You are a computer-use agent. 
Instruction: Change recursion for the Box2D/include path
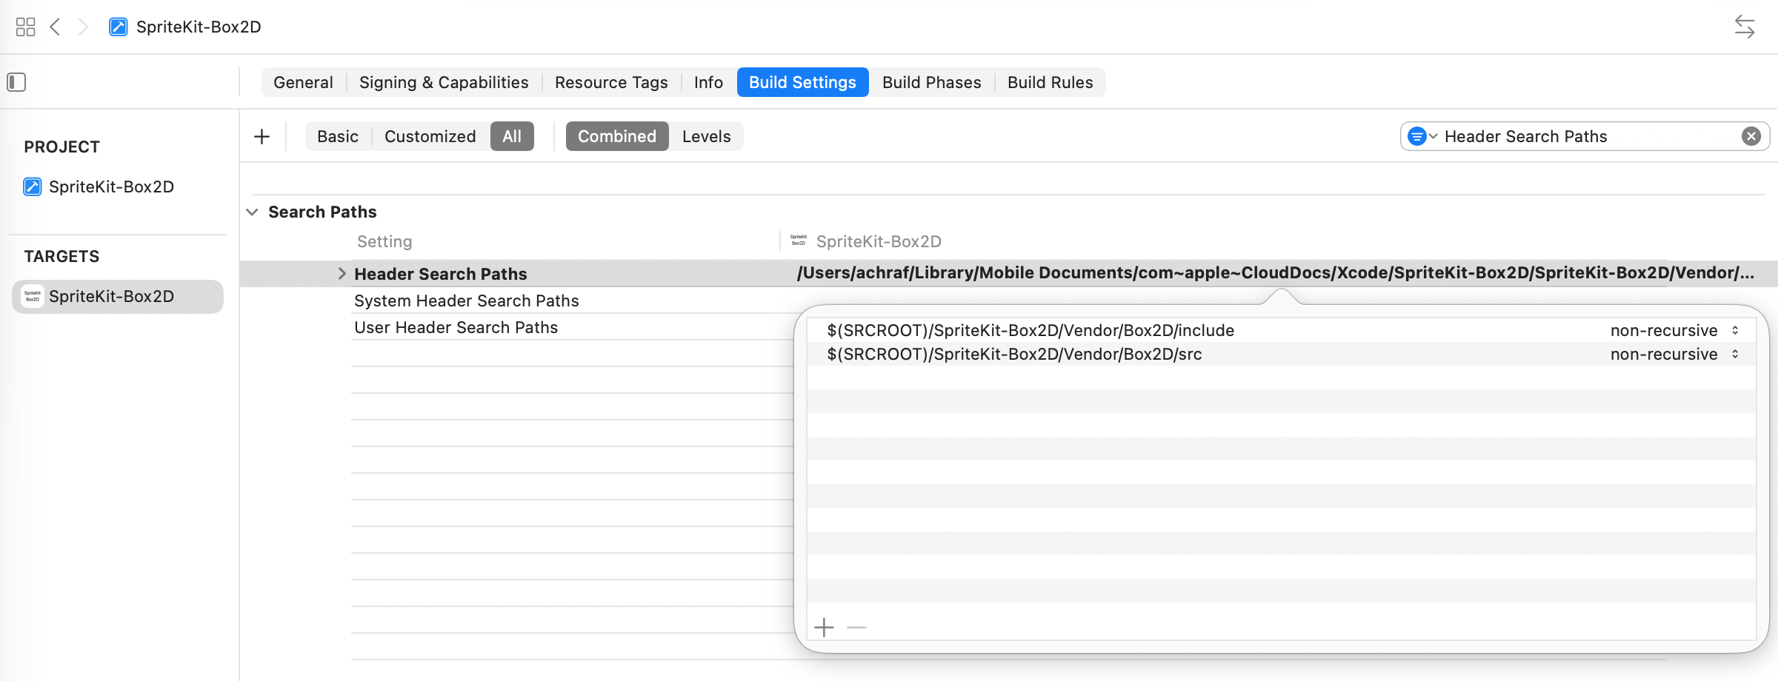[x=1674, y=330]
